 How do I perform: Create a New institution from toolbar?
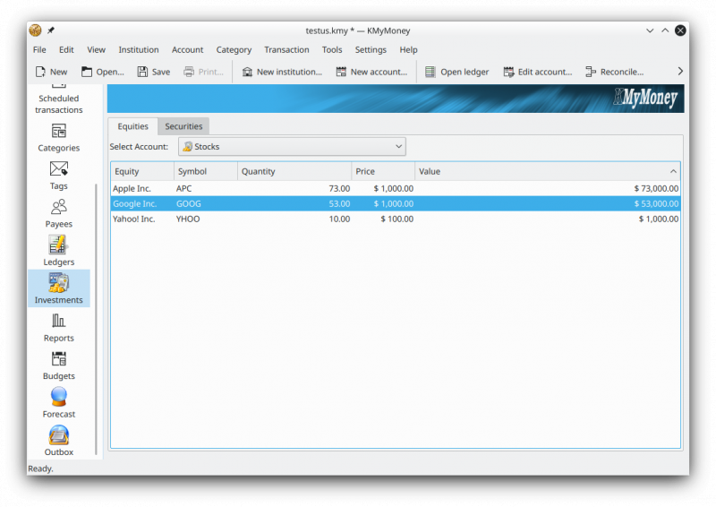click(x=282, y=72)
